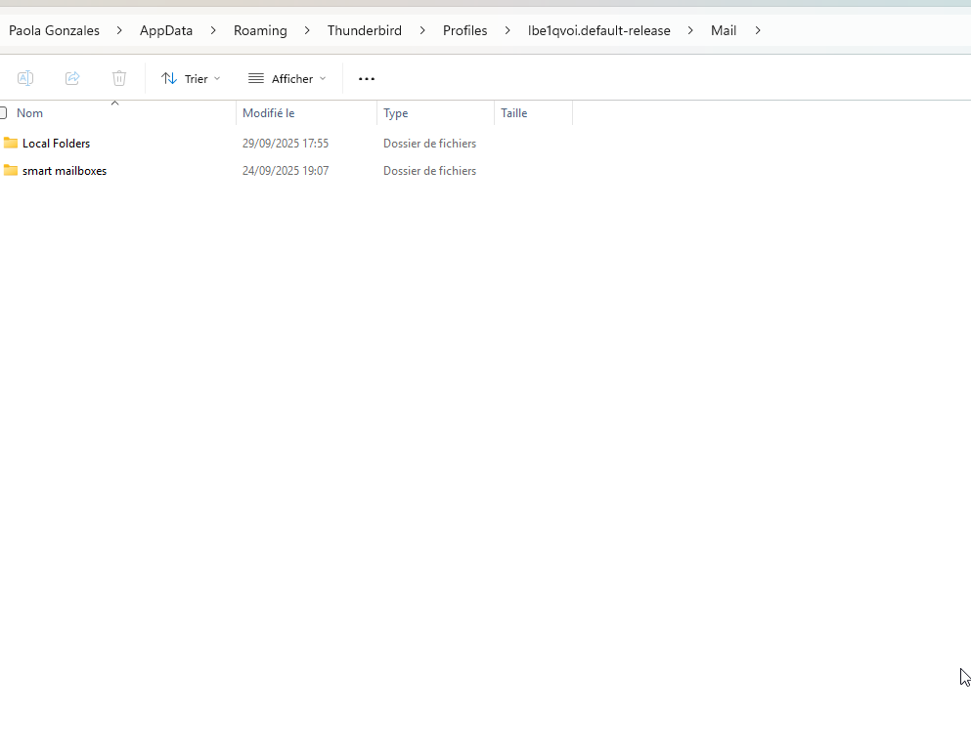Toggle the select-all checkbox beside Nom
971x754 pixels.
3,113
